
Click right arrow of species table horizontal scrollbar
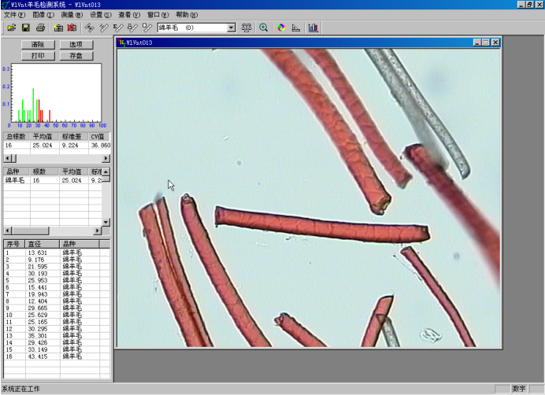click(x=98, y=231)
